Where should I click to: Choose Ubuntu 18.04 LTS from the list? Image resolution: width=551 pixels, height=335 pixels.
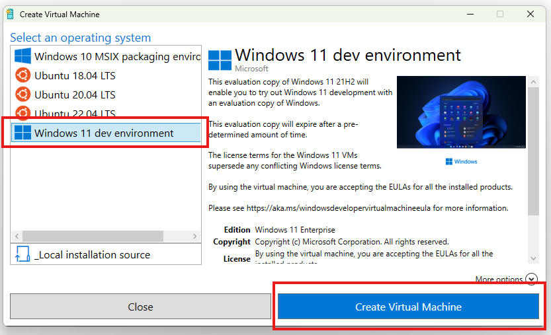pyautogui.click(x=106, y=75)
